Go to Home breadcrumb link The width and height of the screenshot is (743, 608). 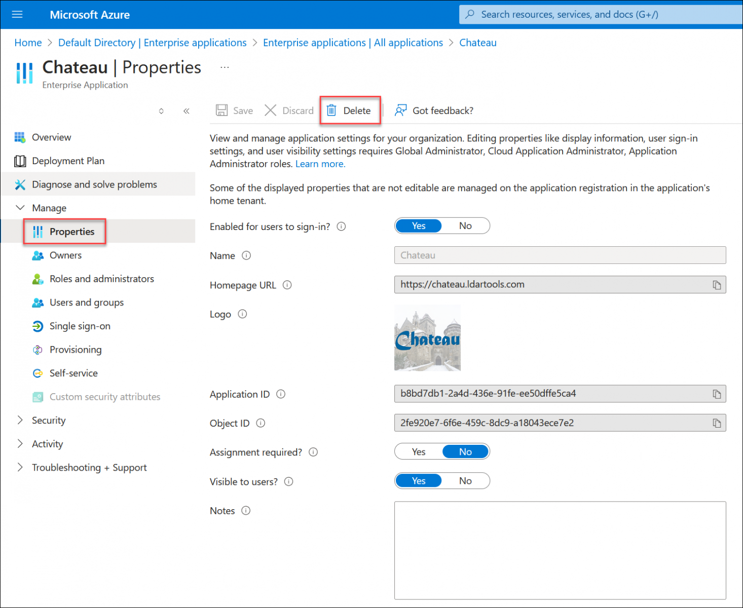(x=28, y=43)
